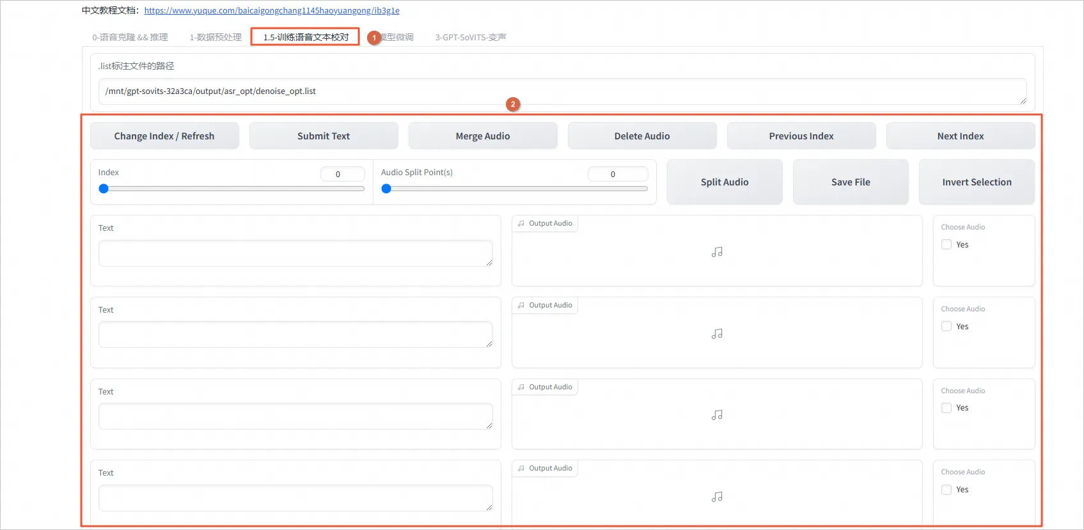Click music note icon in fourth Output Audio
Viewport: 1084px width, 530px height.
coord(717,497)
